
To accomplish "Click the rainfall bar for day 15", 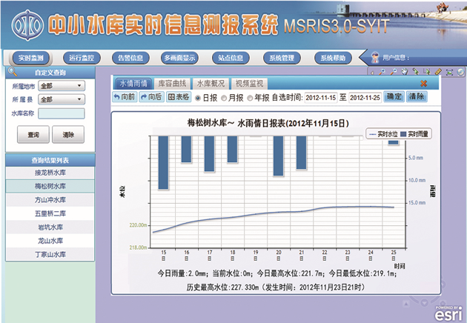I will pyautogui.click(x=163, y=162).
